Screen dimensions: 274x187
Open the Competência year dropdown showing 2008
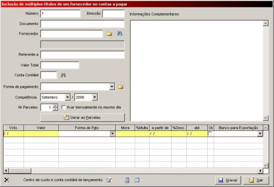pos(95,97)
